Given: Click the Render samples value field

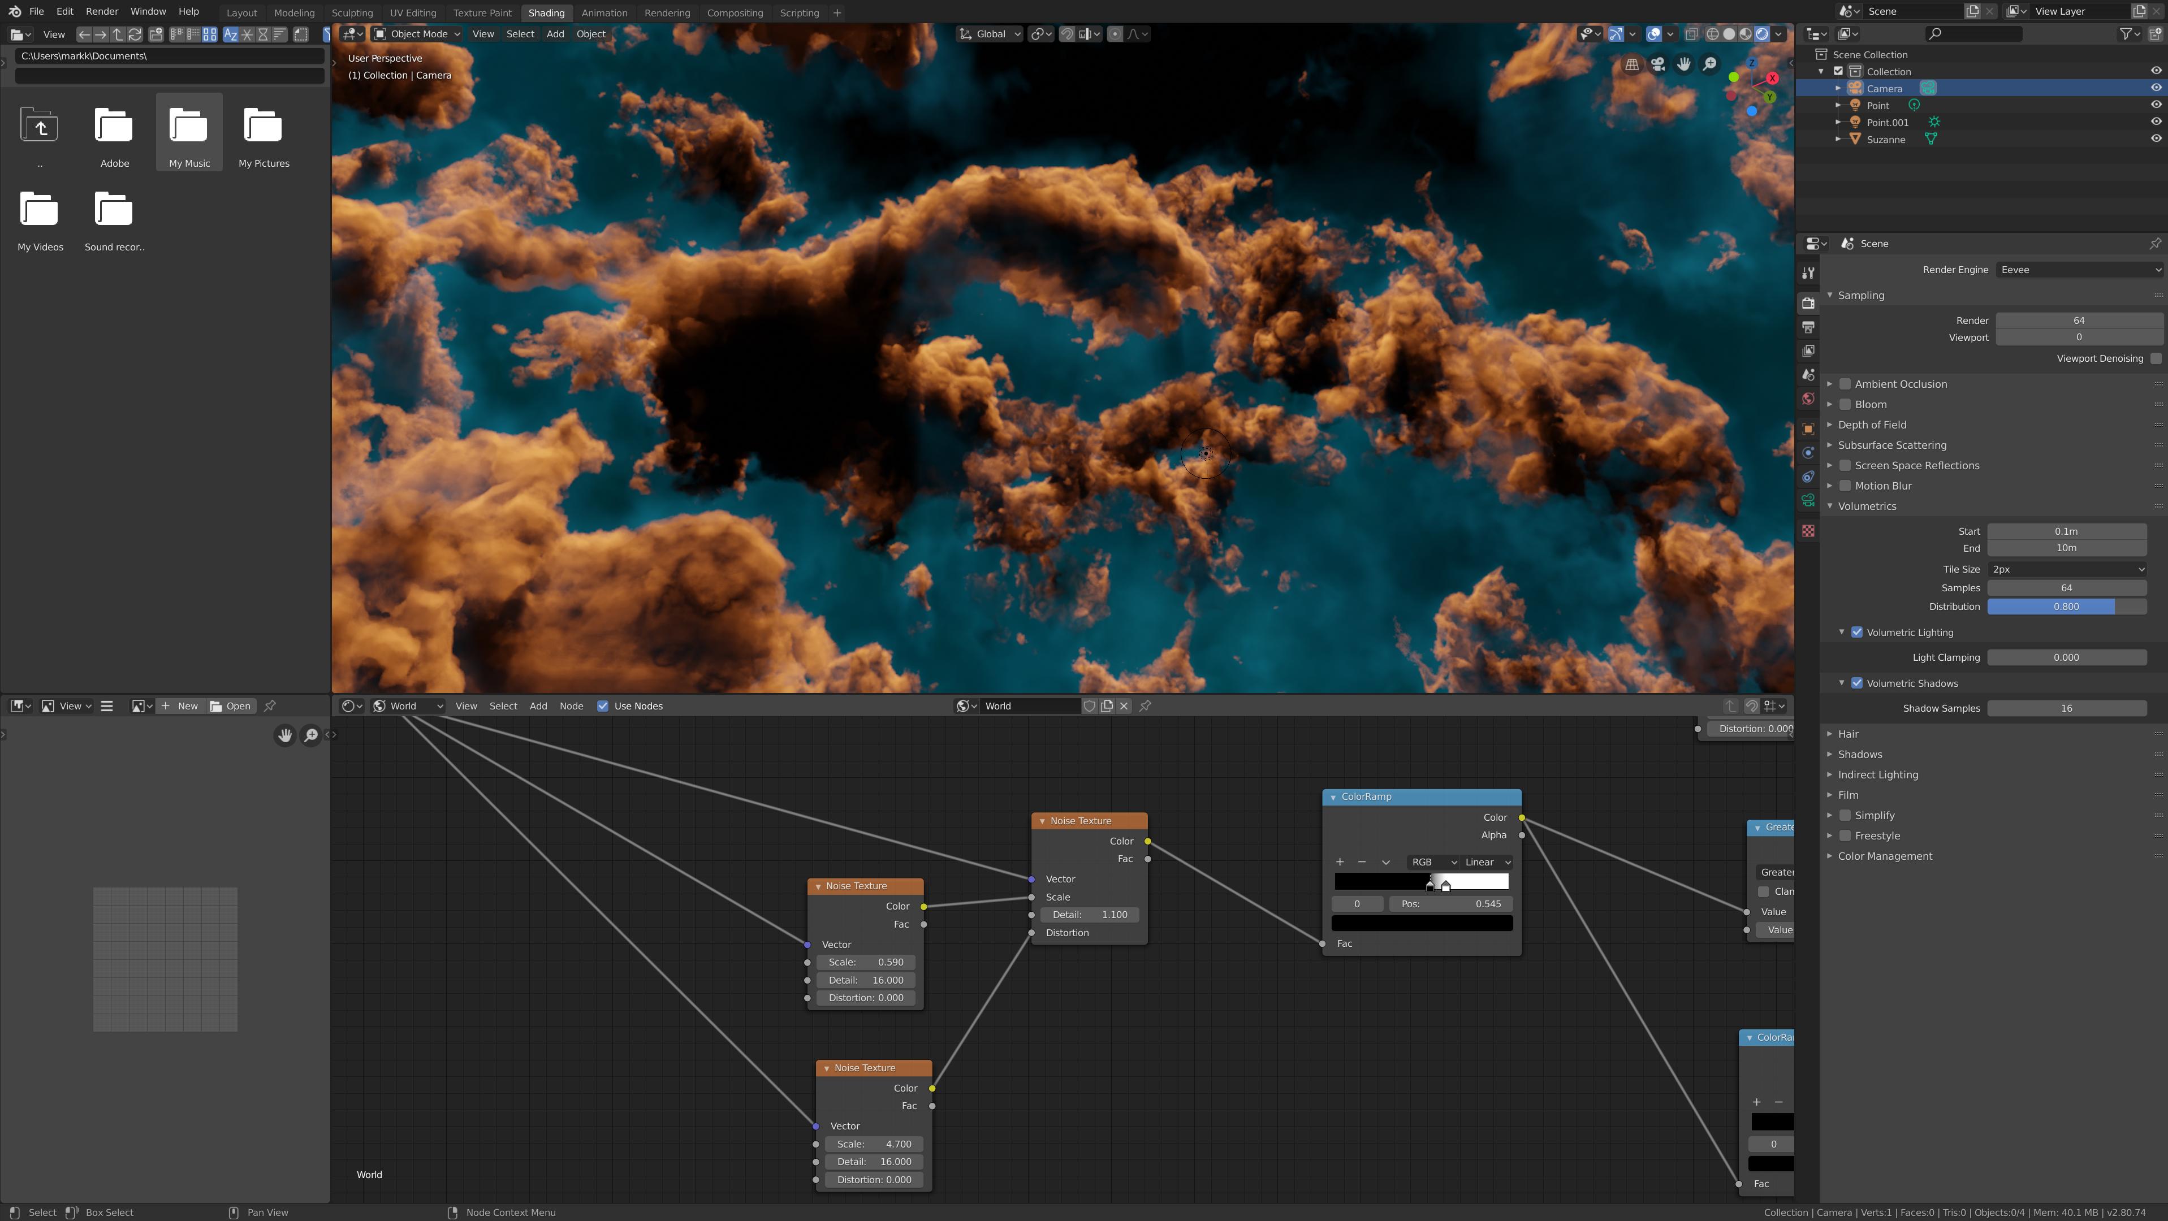Looking at the screenshot, I should [2079, 321].
